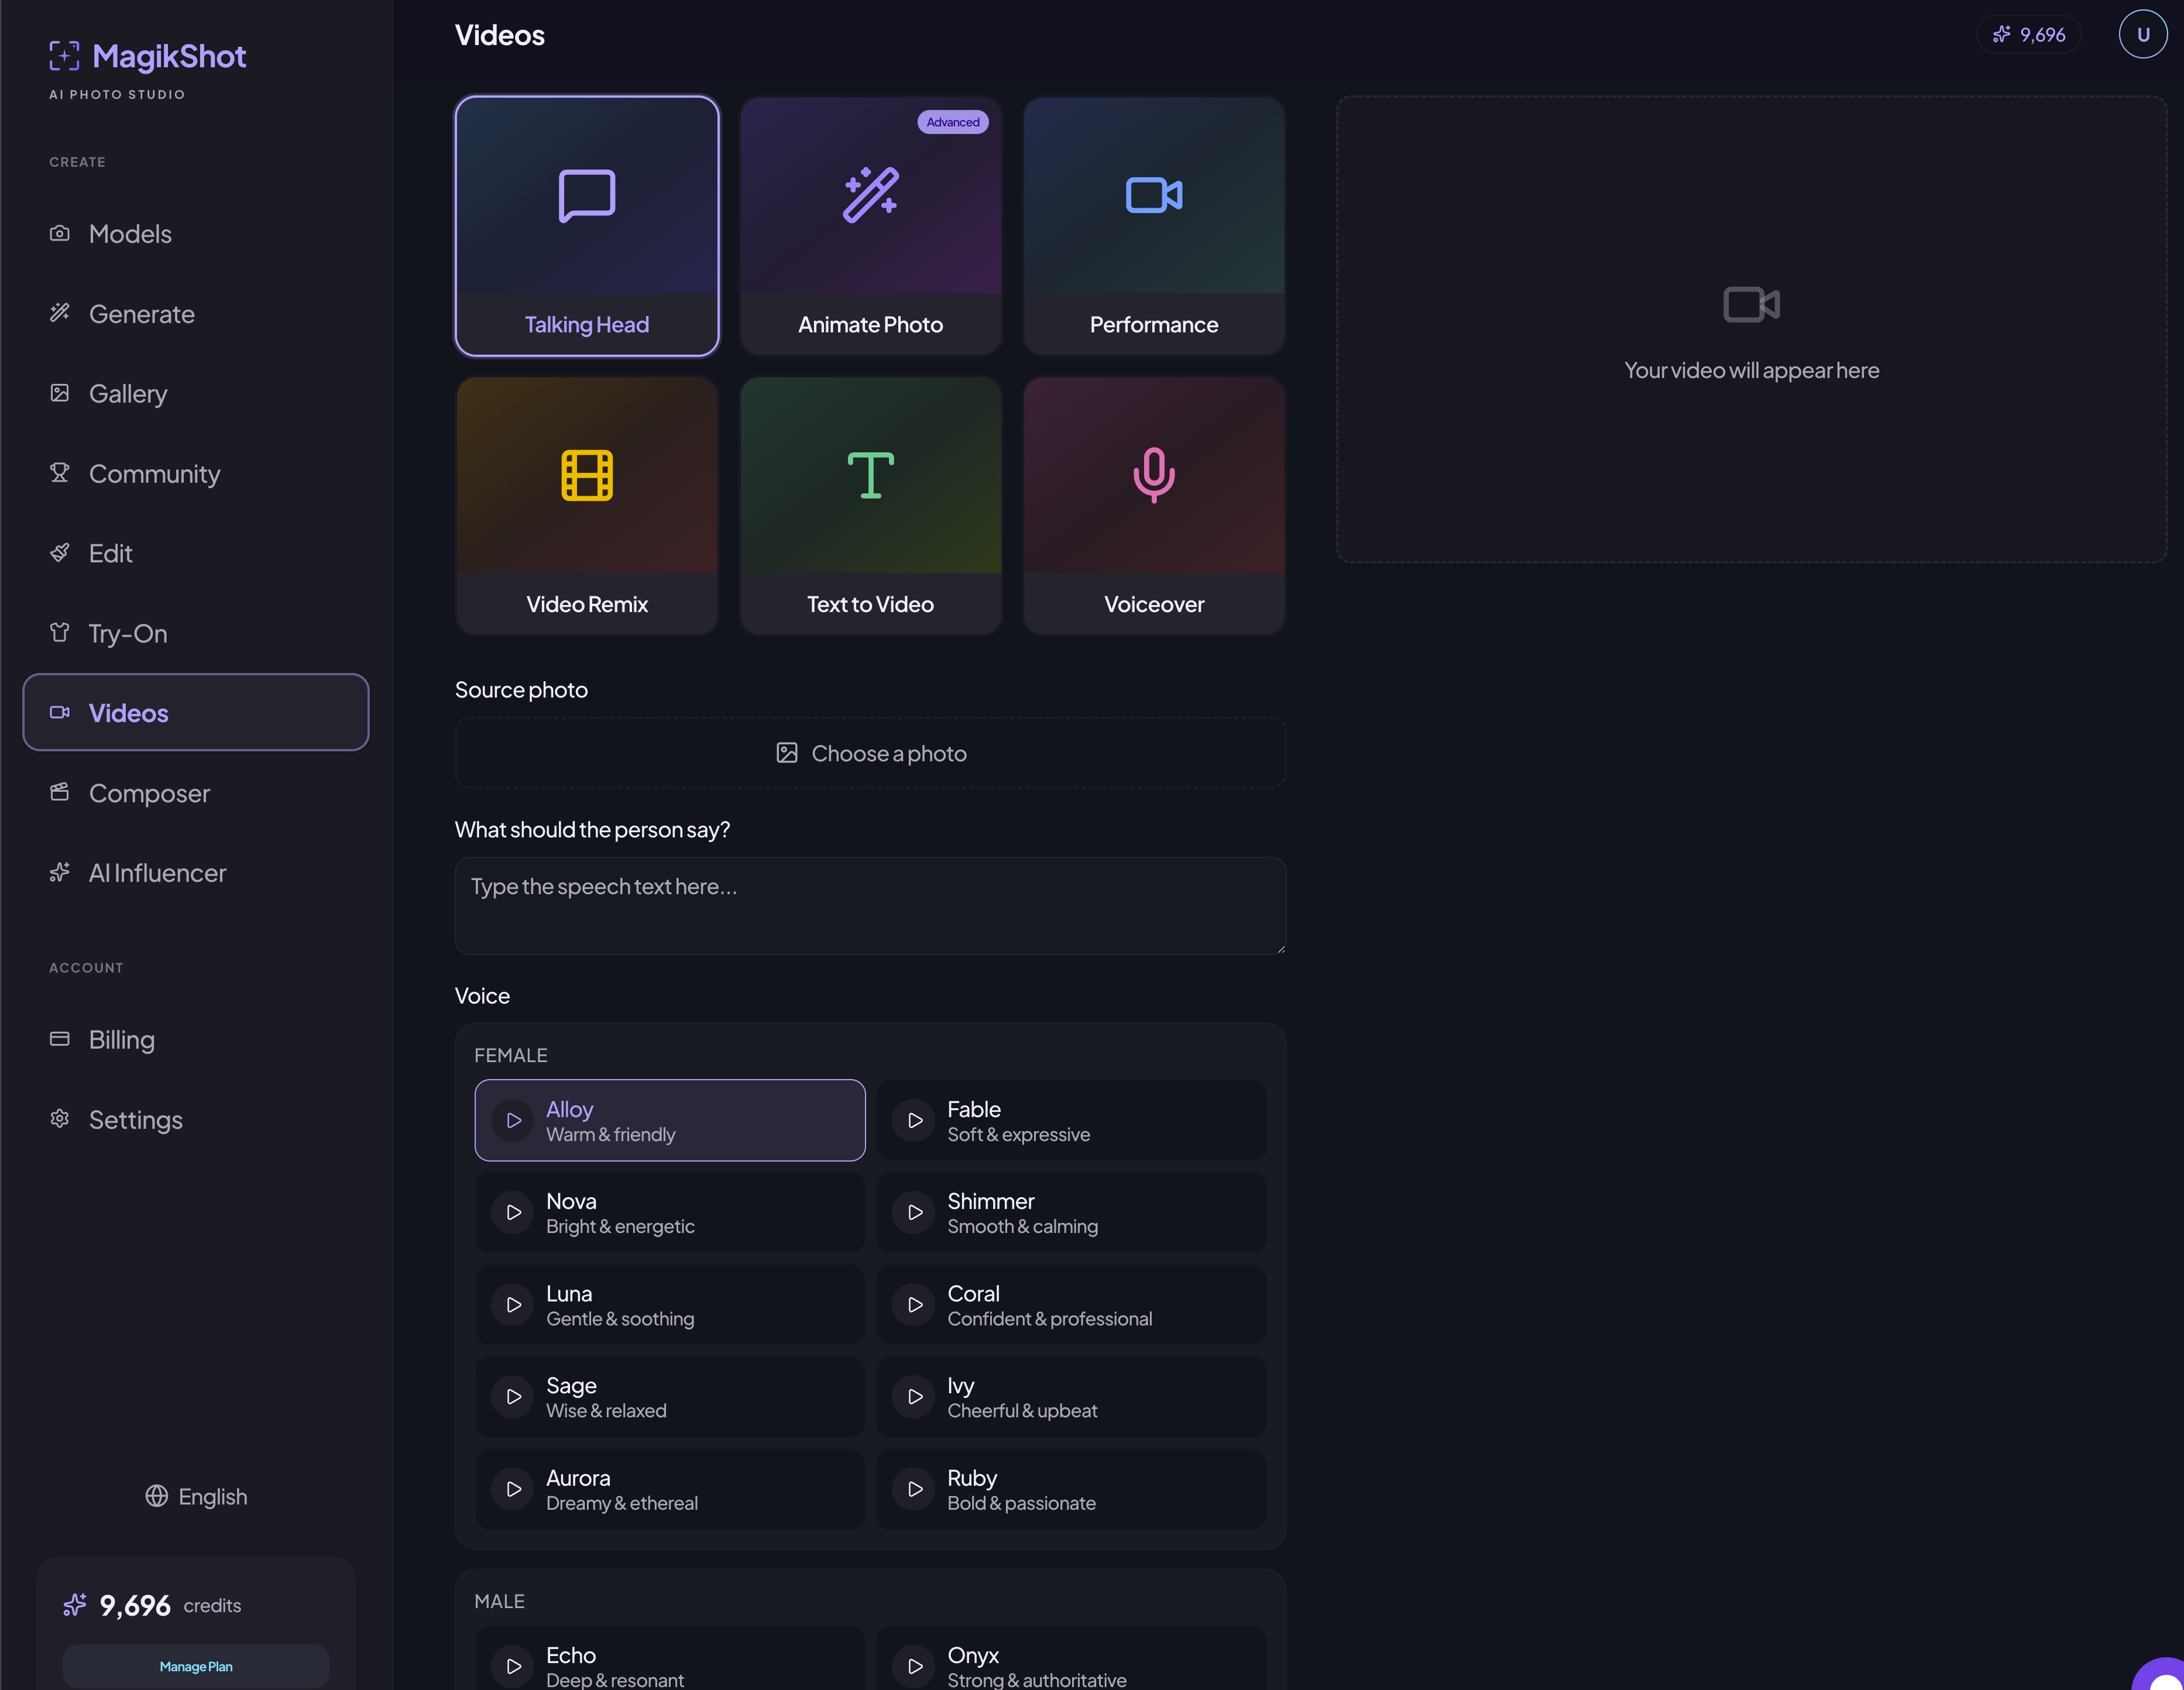Click Choose a photo upload area
This screenshot has width=2184, height=1690.
[x=870, y=754]
